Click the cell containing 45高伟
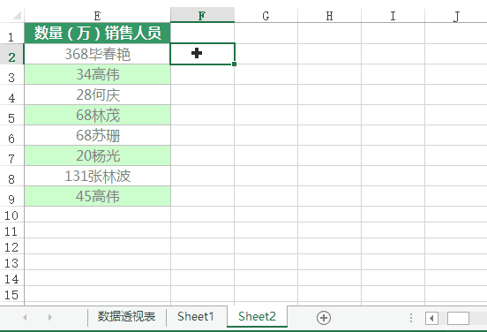Screen dimensions: 487x332 click(x=97, y=196)
